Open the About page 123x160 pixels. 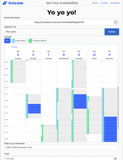95,3
